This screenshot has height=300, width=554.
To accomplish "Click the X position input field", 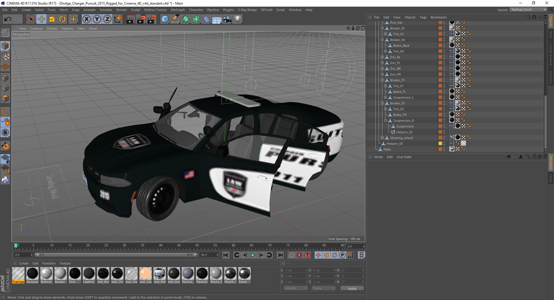I will tap(296, 270).
